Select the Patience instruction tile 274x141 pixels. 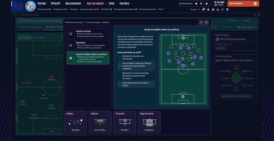pos(100,122)
